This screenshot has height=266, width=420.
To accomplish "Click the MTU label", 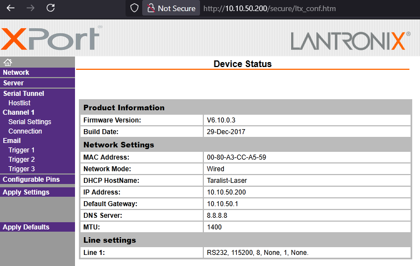I will pos(92,227).
